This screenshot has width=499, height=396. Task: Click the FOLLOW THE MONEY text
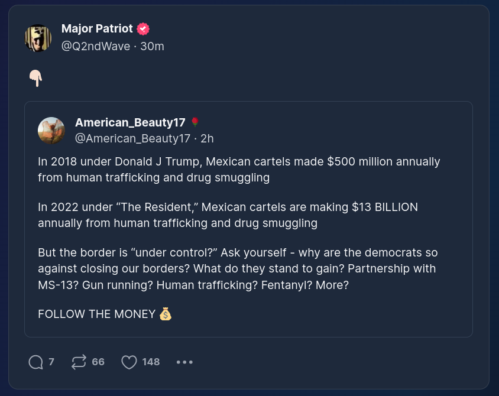coord(96,314)
